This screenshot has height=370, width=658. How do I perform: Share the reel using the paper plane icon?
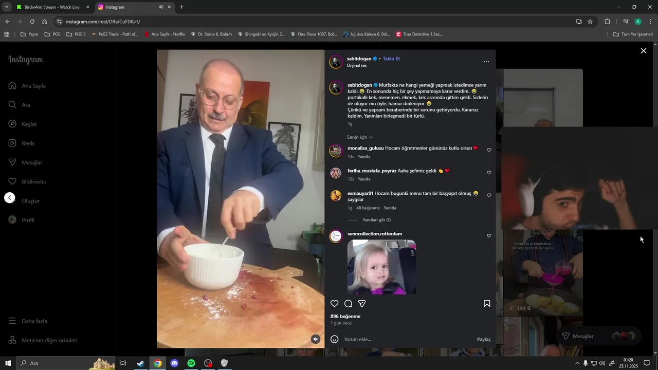point(362,304)
